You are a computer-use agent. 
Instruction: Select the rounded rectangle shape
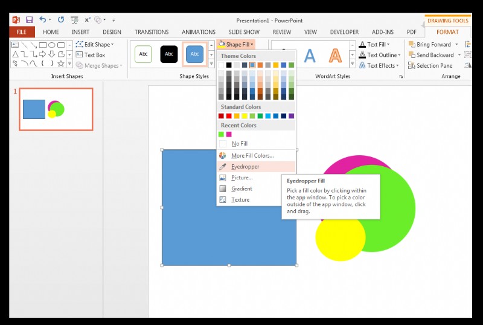(61, 45)
